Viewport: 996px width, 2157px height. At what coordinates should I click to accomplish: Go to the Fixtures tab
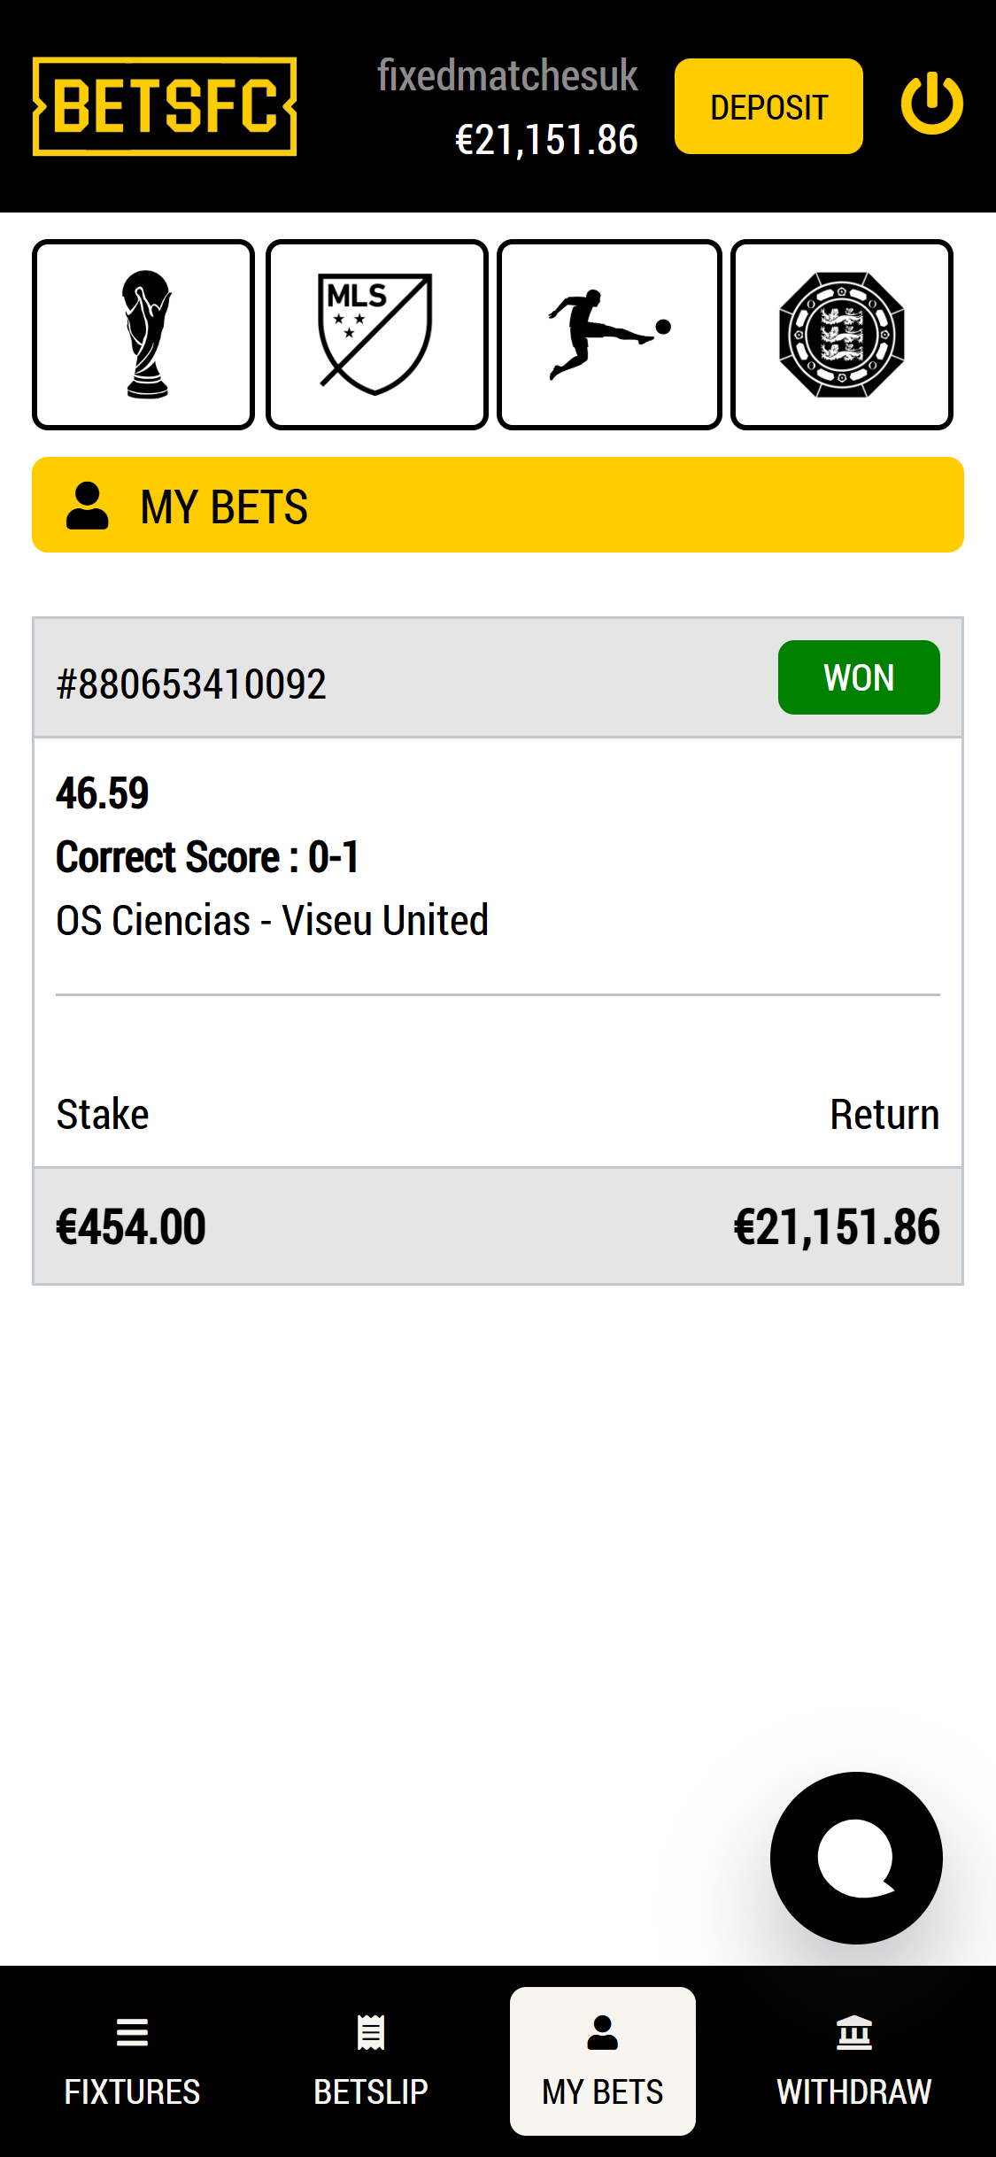pyautogui.click(x=132, y=2060)
